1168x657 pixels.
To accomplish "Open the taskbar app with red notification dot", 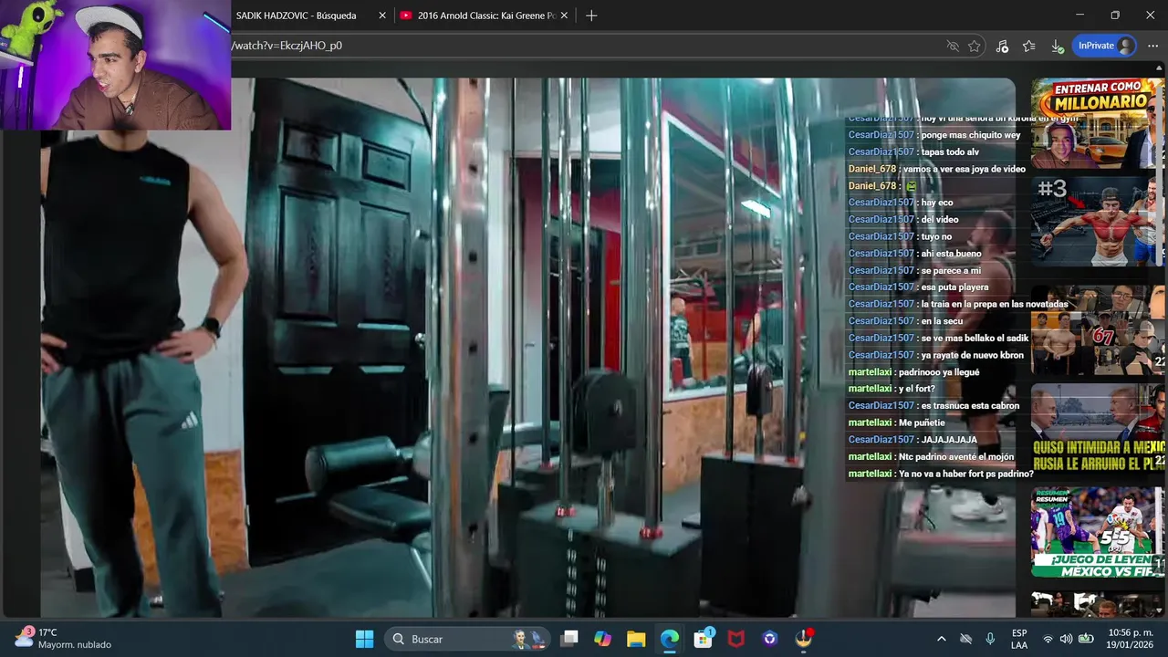I will pyautogui.click(x=804, y=639).
